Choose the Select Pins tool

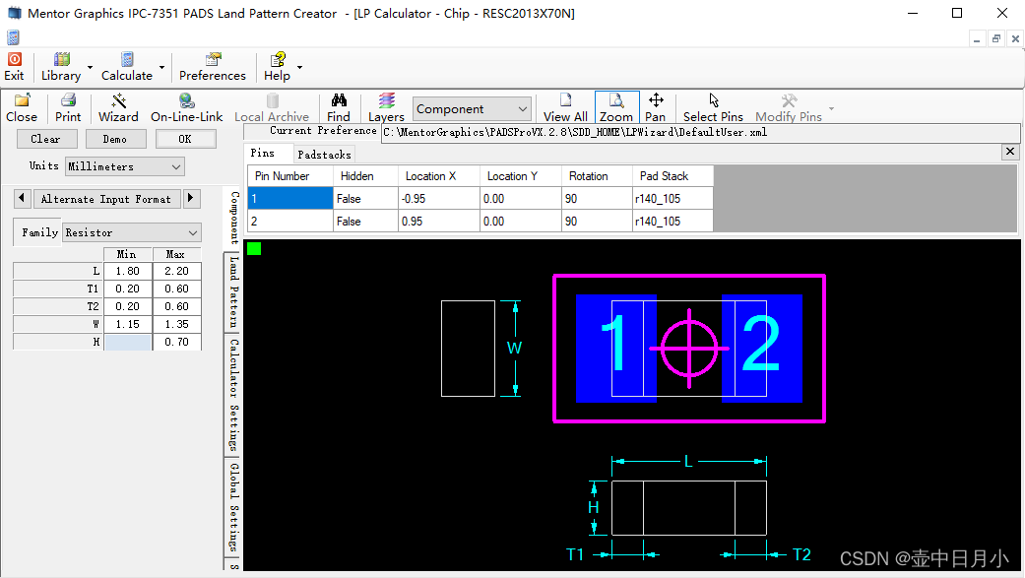[713, 108]
